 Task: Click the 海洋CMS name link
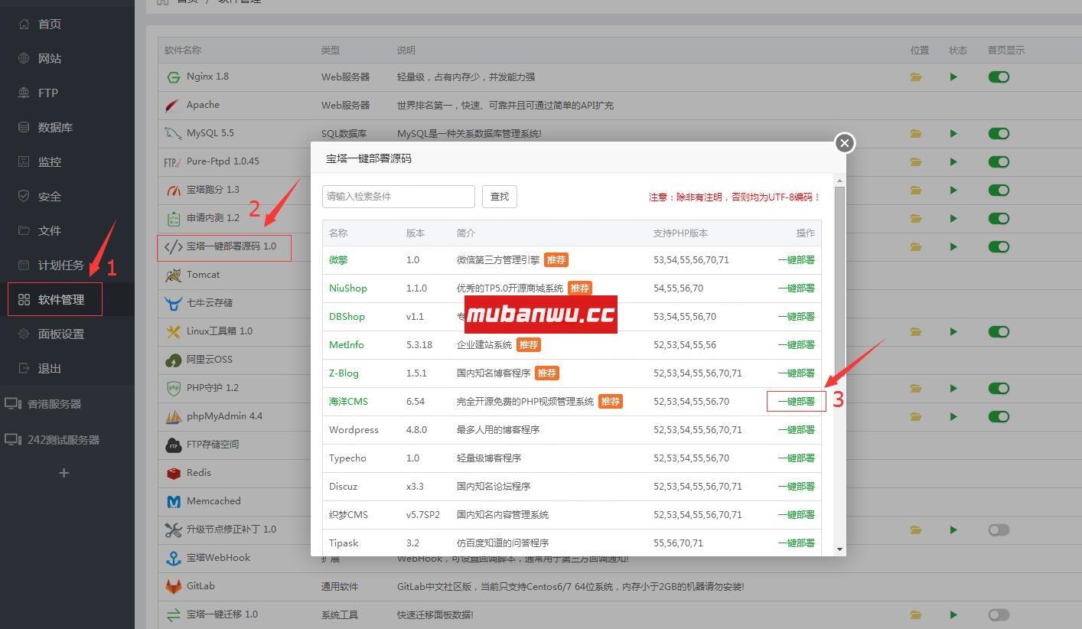[x=348, y=402]
